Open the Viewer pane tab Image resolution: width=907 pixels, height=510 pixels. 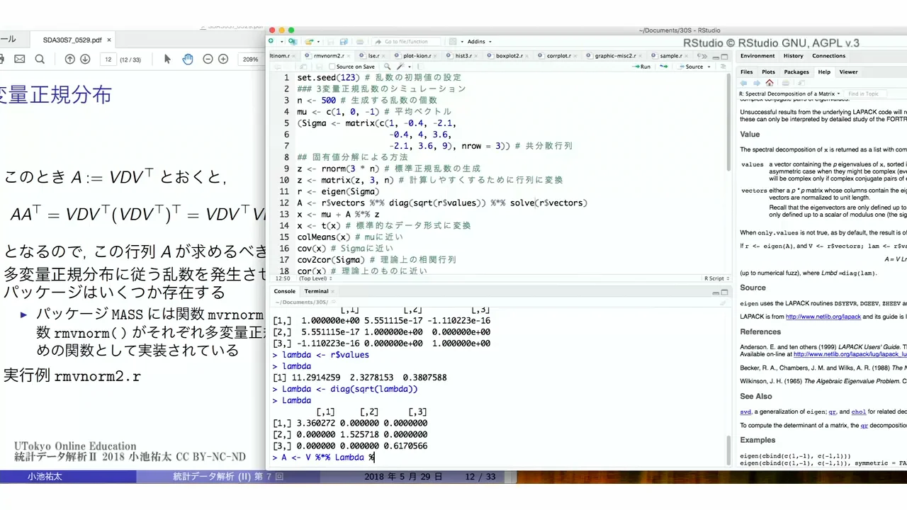click(848, 72)
